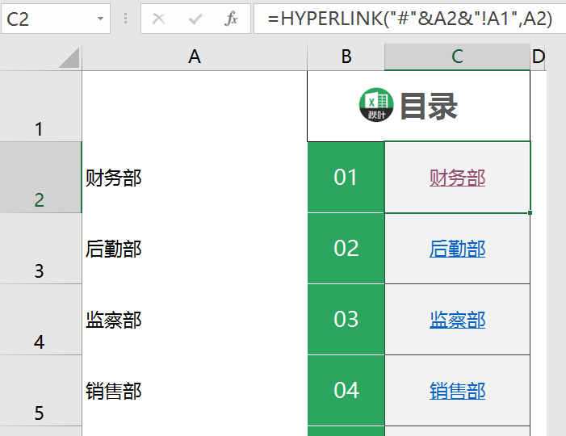This screenshot has width=566, height=436.
Task: Select green cell numbered 04
Action: (346, 391)
